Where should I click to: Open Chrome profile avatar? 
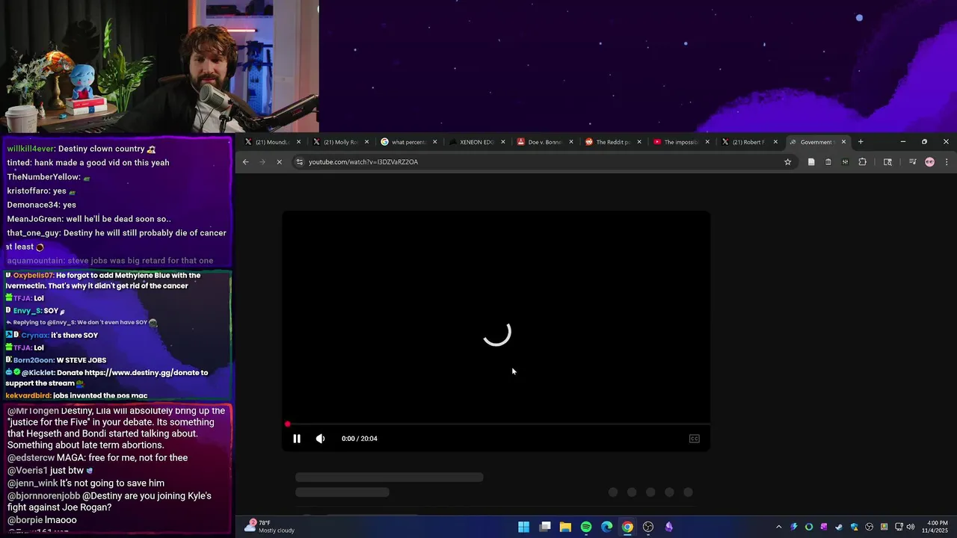[929, 162]
